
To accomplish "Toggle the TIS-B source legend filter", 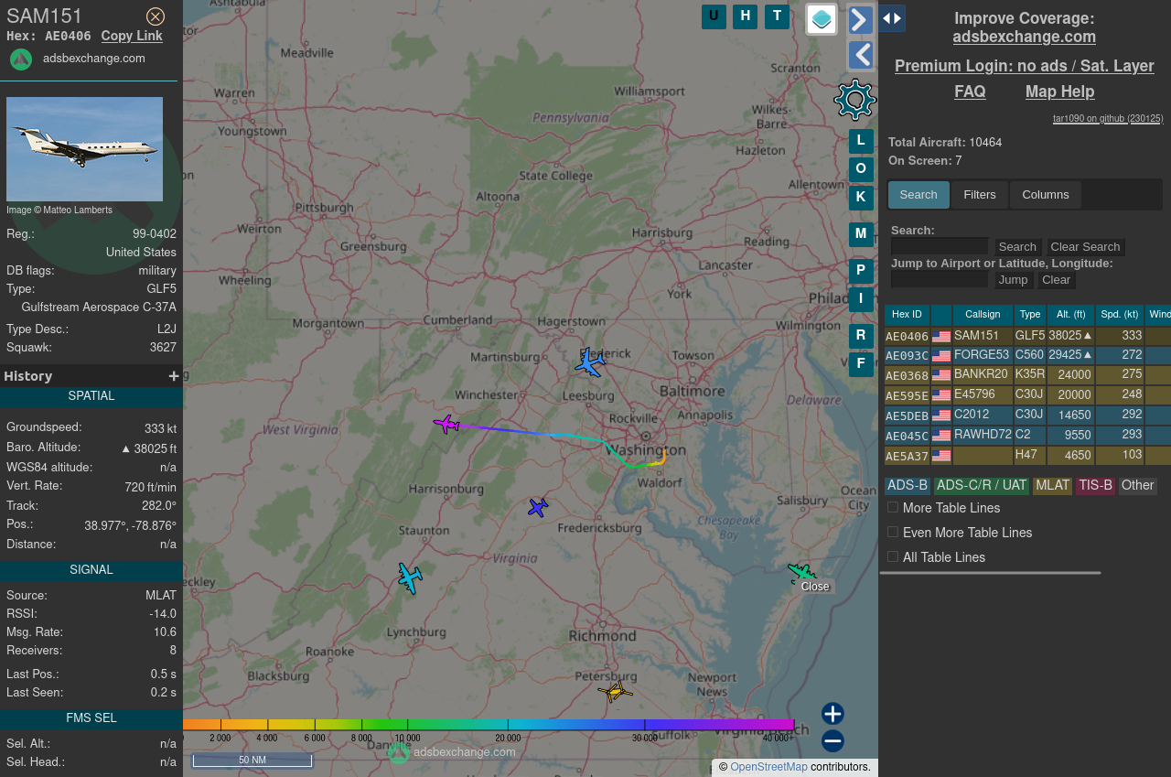I will point(1095,486).
